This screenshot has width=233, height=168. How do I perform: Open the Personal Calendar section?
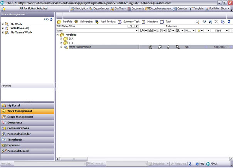pyautogui.click(x=27, y=134)
